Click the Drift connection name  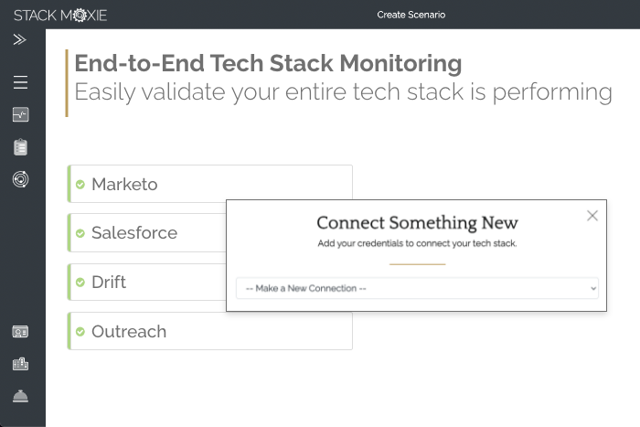[x=109, y=283]
